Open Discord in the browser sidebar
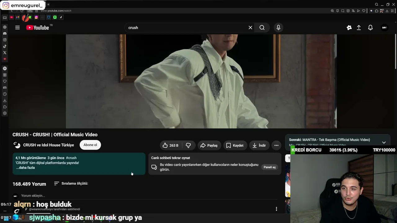Viewport: 397px width, 223px height. point(5,33)
